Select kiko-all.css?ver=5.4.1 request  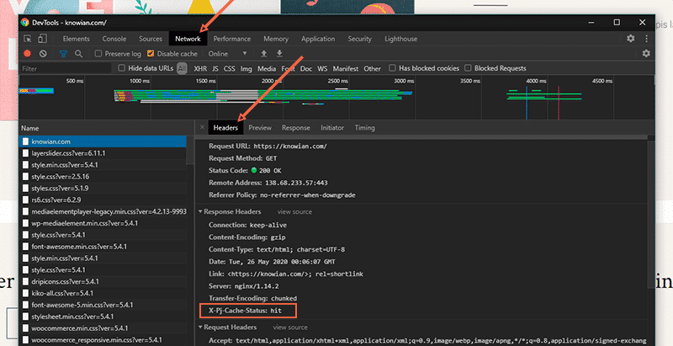point(103,293)
